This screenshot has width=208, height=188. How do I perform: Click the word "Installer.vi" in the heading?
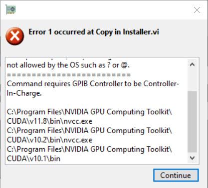tap(141, 32)
